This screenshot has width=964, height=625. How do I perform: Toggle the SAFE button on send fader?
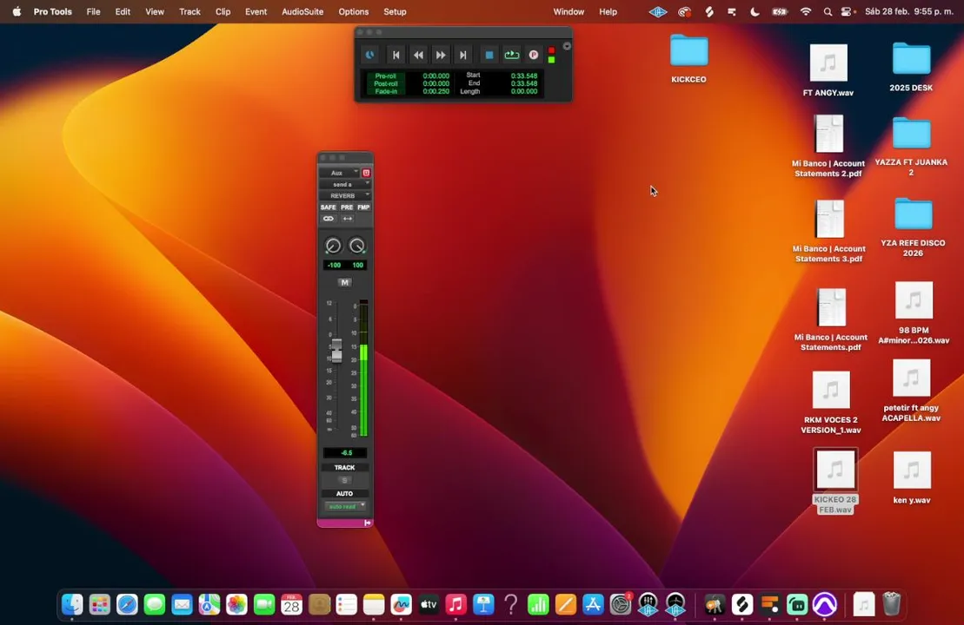pos(329,207)
